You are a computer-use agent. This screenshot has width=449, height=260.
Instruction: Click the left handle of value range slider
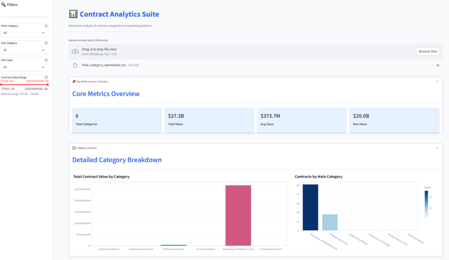click(x=1, y=85)
